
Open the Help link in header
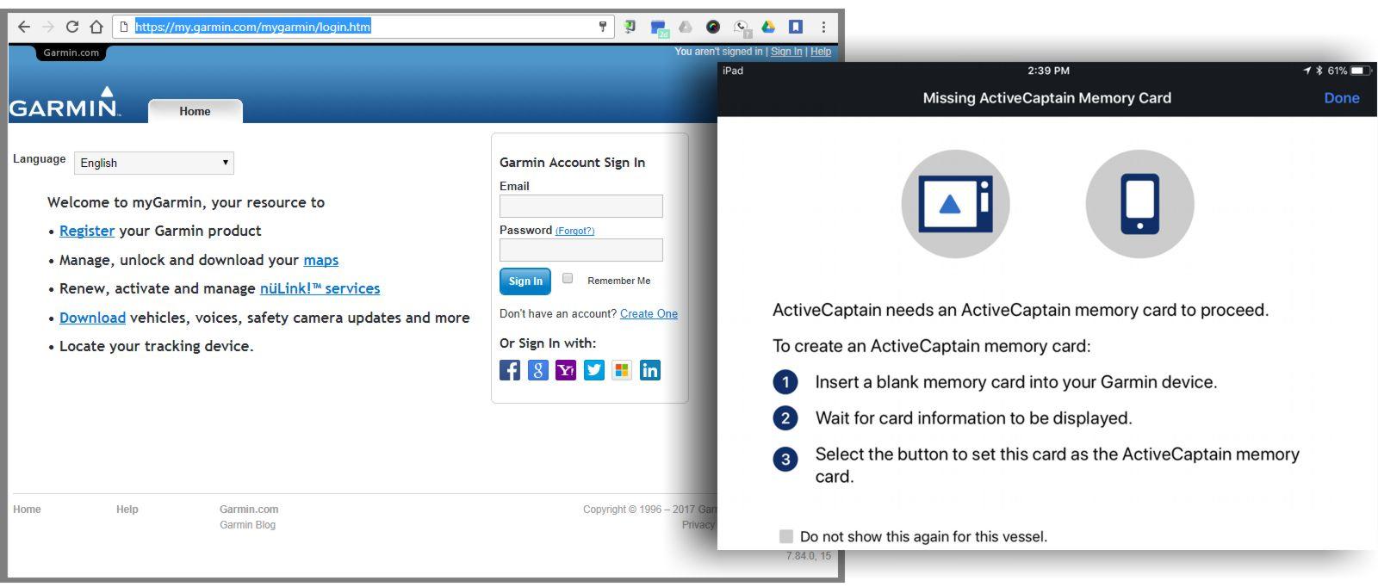click(x=821, y=52)
